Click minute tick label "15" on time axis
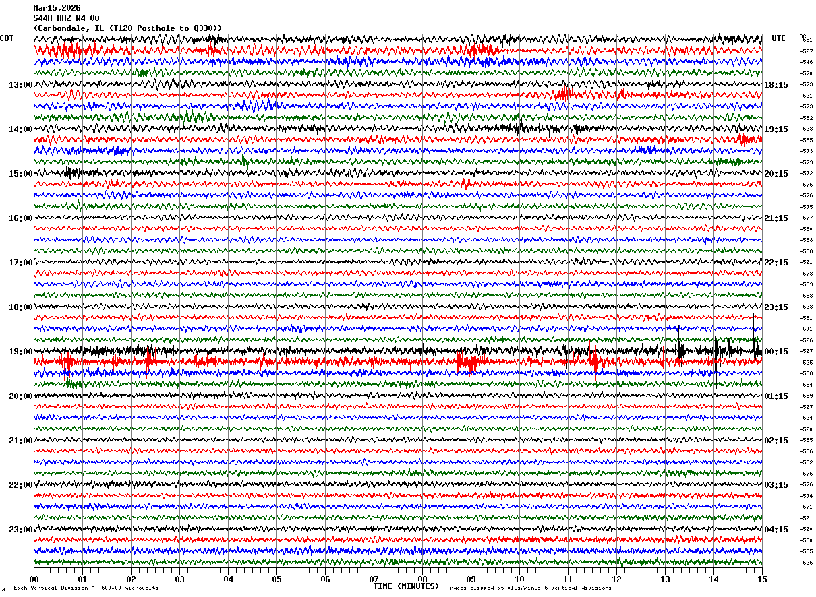This screenshot has height=597, width=816. tap(761, 579)
